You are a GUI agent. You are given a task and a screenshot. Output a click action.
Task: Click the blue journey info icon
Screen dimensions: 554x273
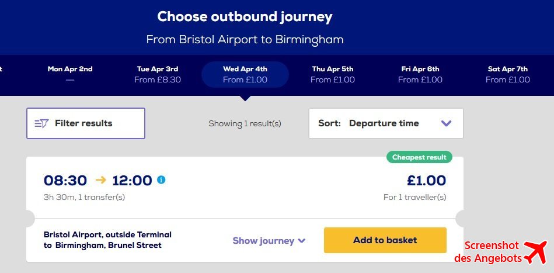pyautogui.click(x=161, y=180)
